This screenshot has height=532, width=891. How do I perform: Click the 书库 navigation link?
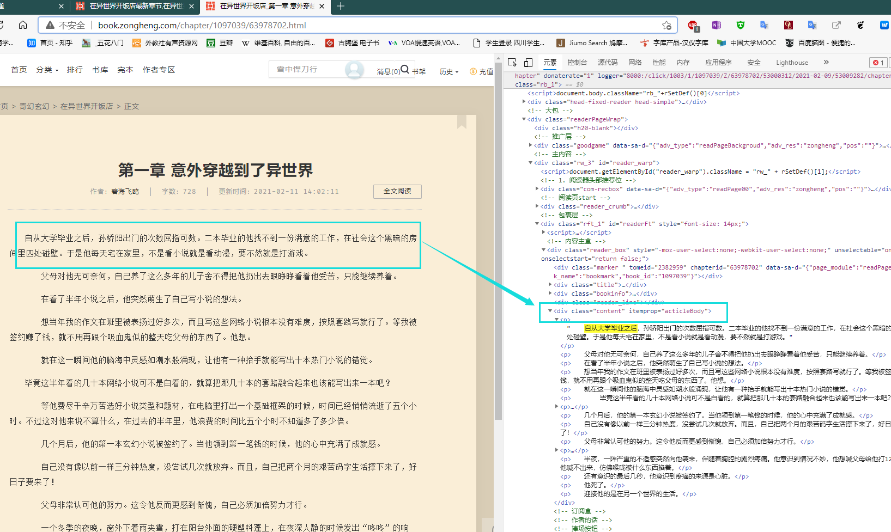click(x=100, y=70)
